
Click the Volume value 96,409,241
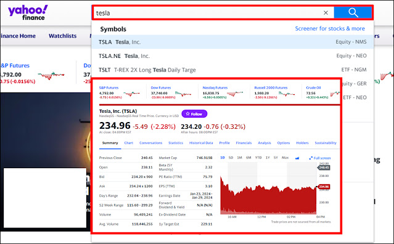point(143,214)
